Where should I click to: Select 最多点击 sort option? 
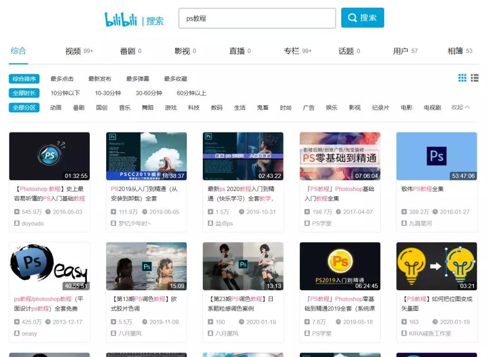pyautogui.click(x=61, y=78)
